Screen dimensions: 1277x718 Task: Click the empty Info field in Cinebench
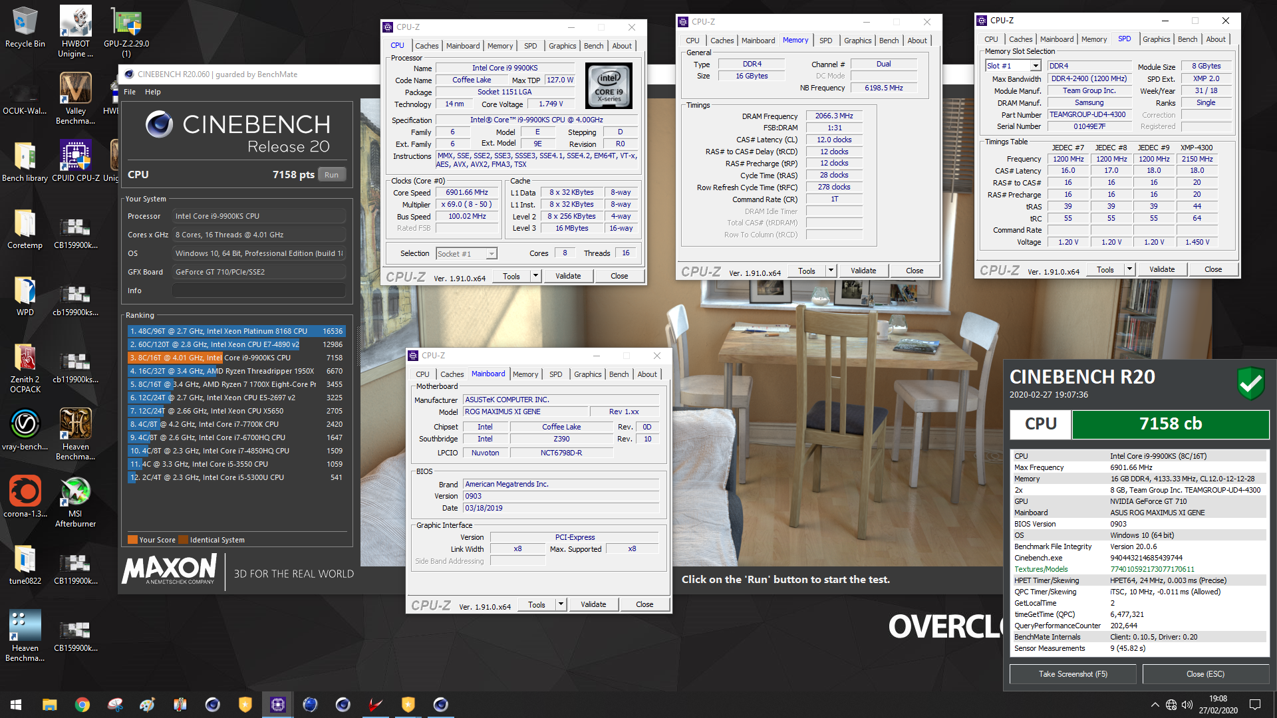(x=259, y=291)
